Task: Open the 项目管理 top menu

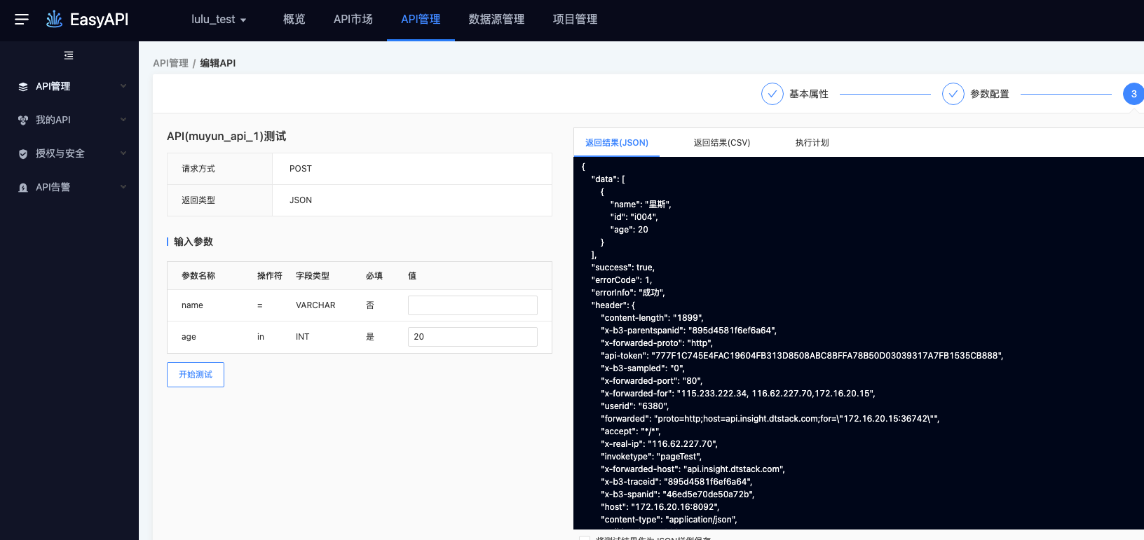Action: (x=575, y=20)
